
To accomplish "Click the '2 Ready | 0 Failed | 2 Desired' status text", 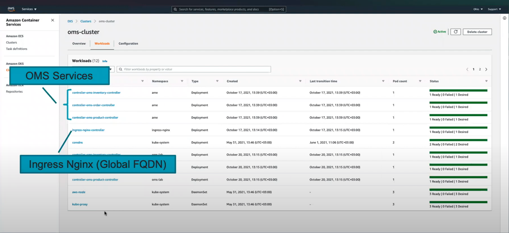I will (449, 145).
